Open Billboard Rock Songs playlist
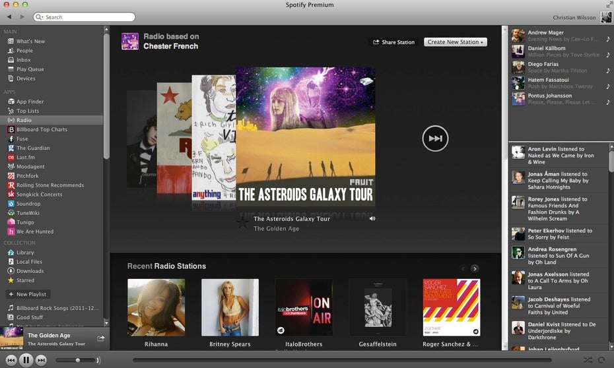614x368 pixels. click(x=53, y=308)
